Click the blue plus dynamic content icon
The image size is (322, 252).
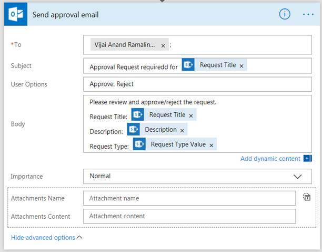coord(308,159)
